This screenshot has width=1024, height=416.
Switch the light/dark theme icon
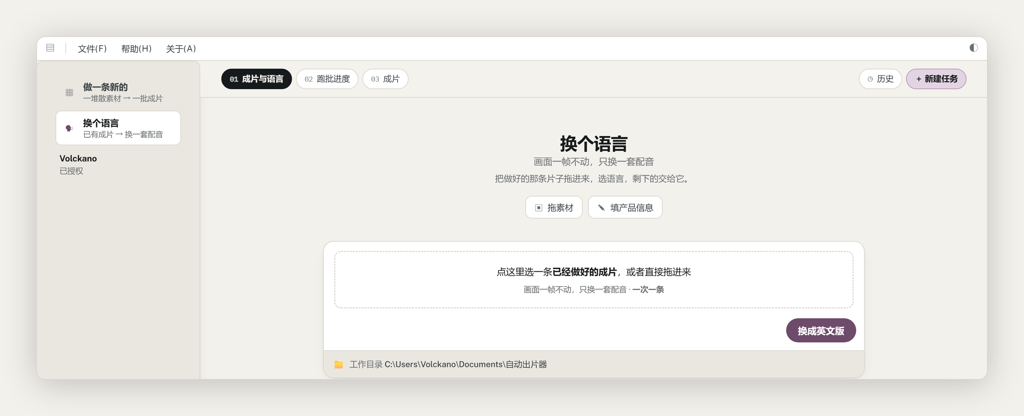[973, 48]
